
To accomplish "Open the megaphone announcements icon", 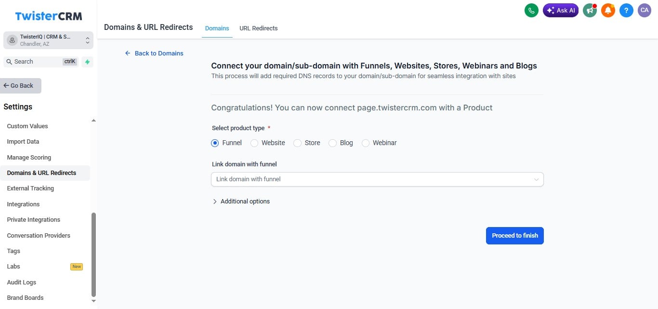I will coord(590,11).
